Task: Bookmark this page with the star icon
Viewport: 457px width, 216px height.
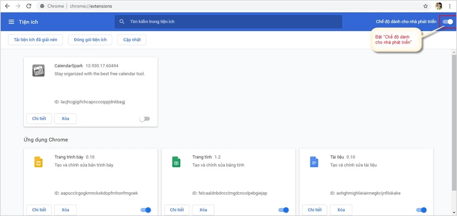Action: pyautogui.click(x=426, y=6)
